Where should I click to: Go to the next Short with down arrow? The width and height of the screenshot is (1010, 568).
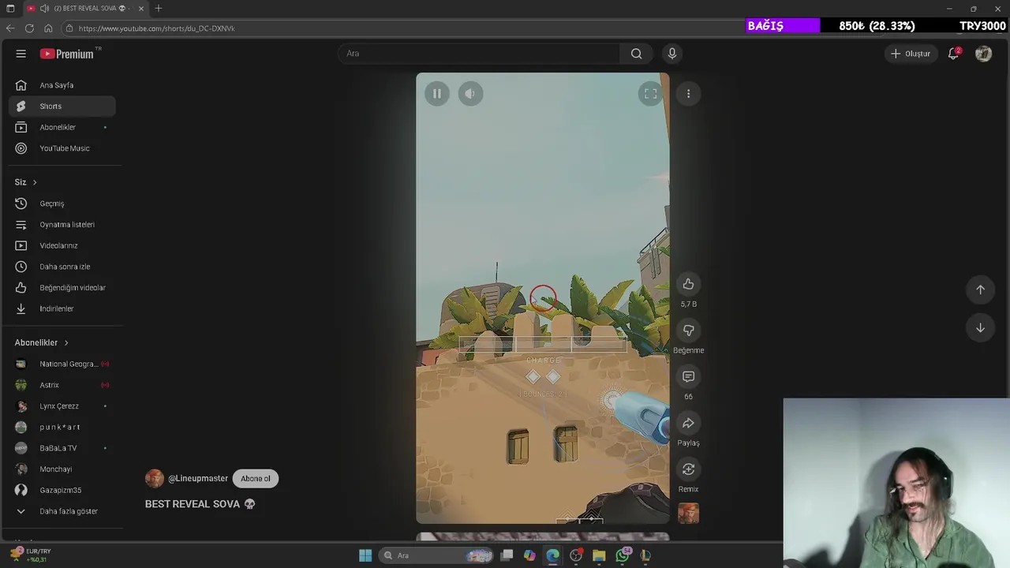click(x=980, y=328)
